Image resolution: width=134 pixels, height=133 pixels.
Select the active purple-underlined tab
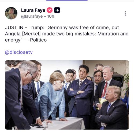[67, 1]
